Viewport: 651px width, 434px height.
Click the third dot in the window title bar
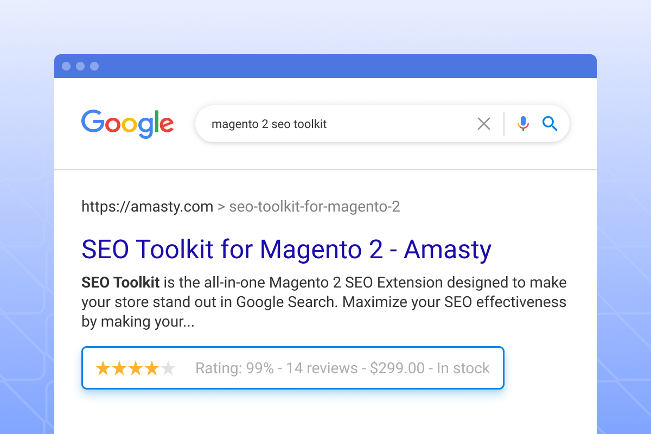(94, 66)
